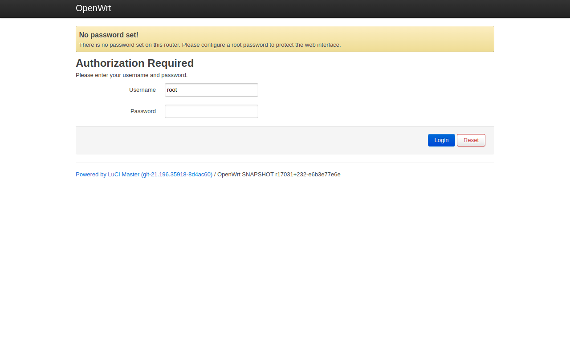This screenshot has height=342, width=570.
Task: Click the Reset button
Action: [x=471, y=140]
